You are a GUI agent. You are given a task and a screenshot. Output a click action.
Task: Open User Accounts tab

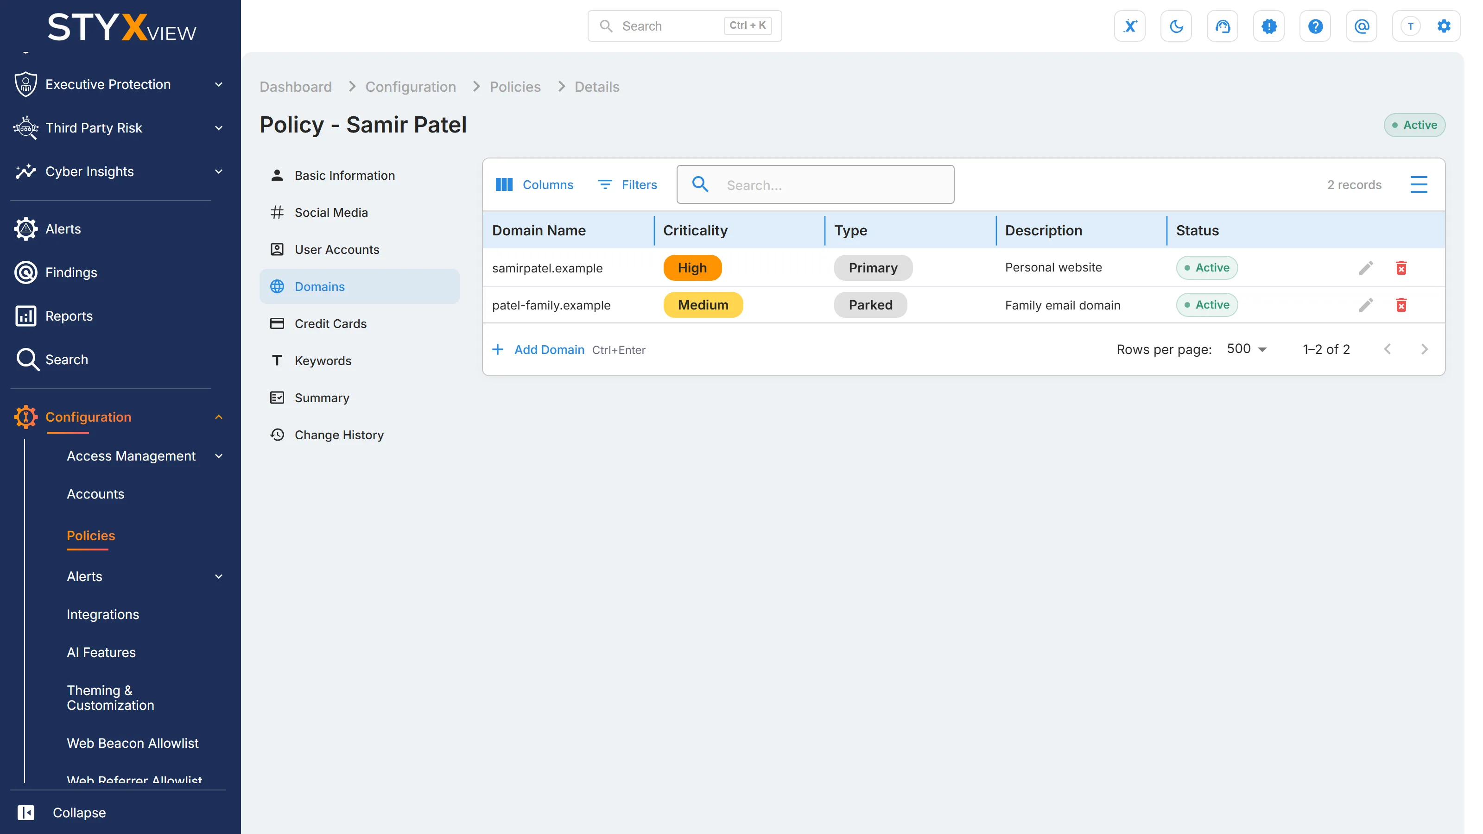click(x=359, y=250)
